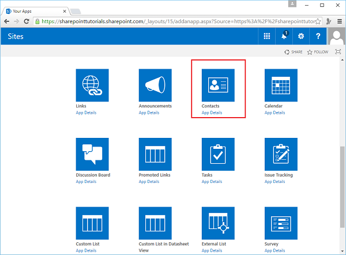The width and height of the screenshot is (346, 255).
Task: Open App Details under Contacts
Action: tap(212, 113)
